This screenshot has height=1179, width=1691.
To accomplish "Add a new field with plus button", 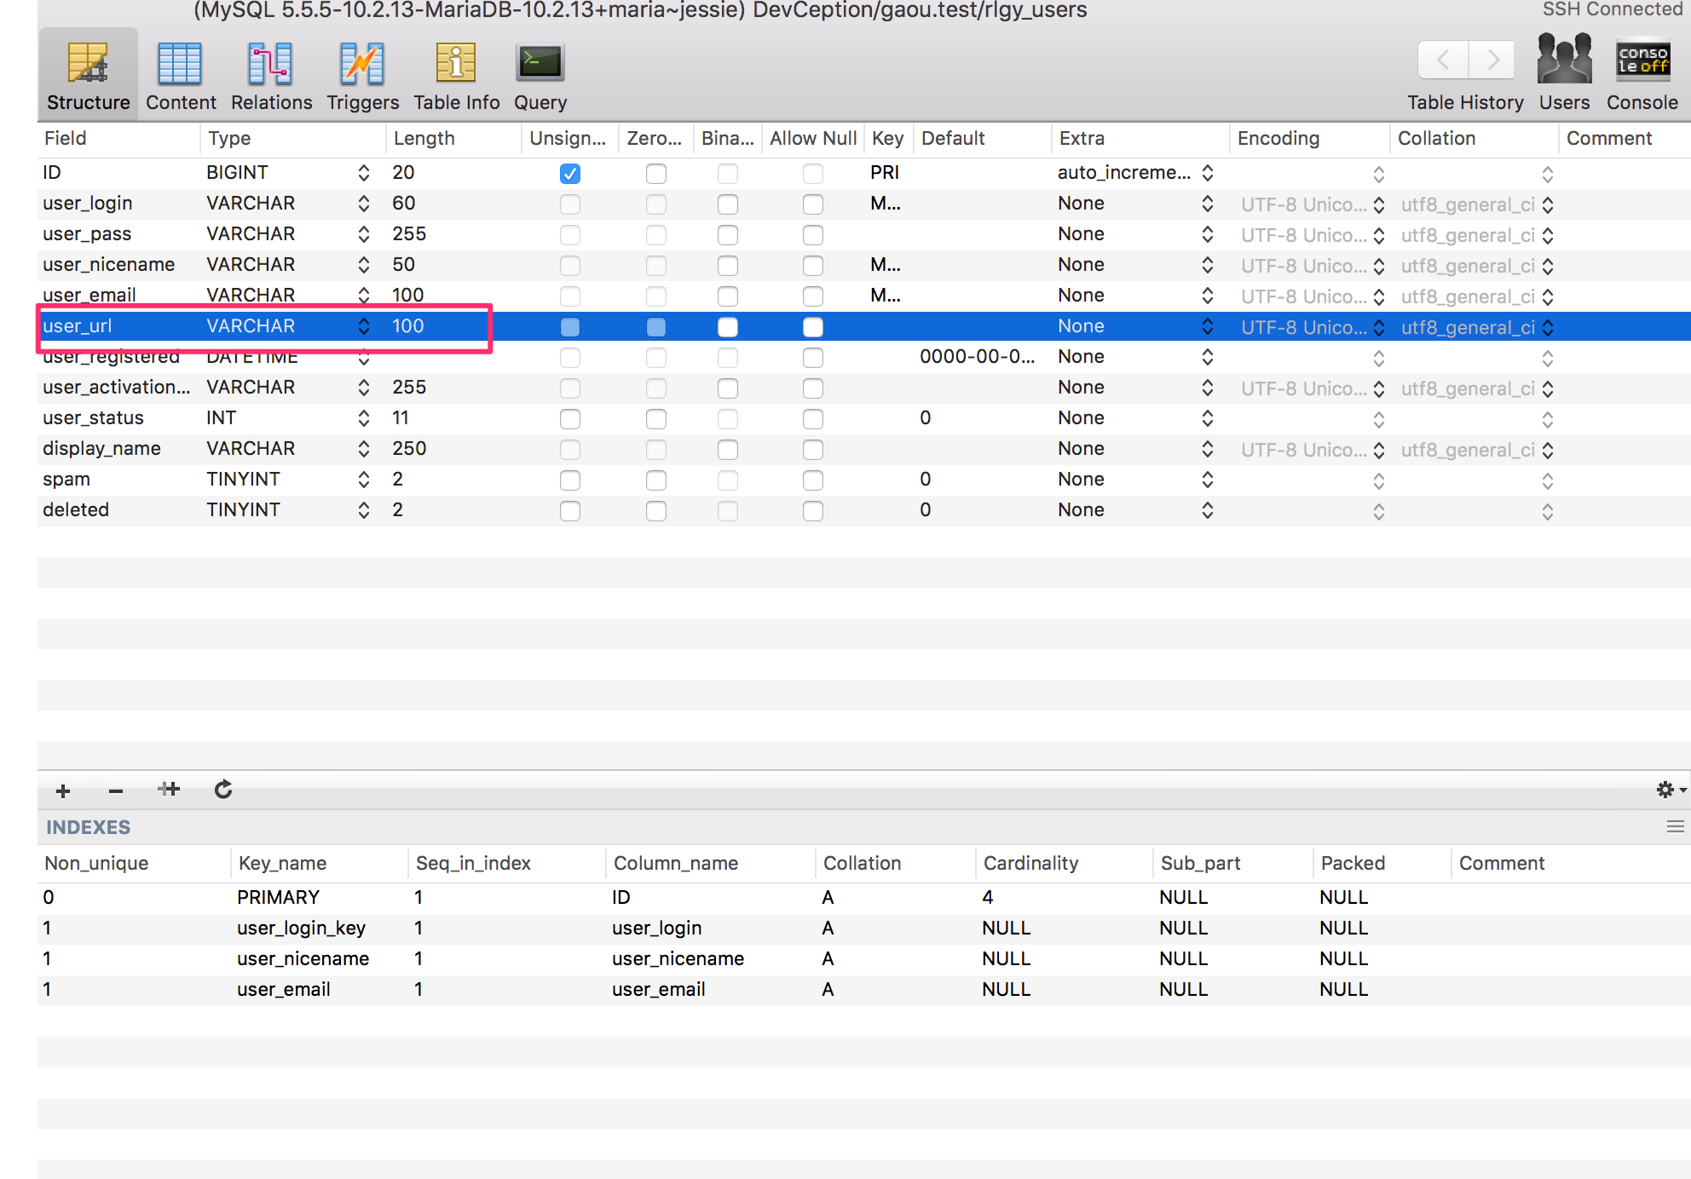I will 63,791.
